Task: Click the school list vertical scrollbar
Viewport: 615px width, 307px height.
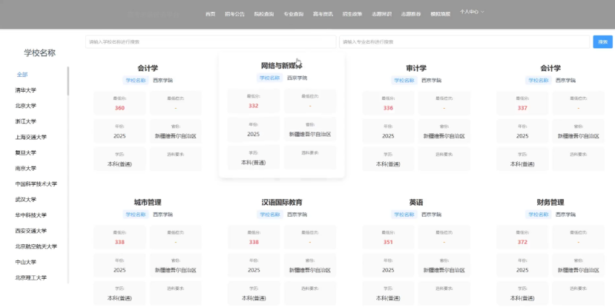Action: pos(68,81)
